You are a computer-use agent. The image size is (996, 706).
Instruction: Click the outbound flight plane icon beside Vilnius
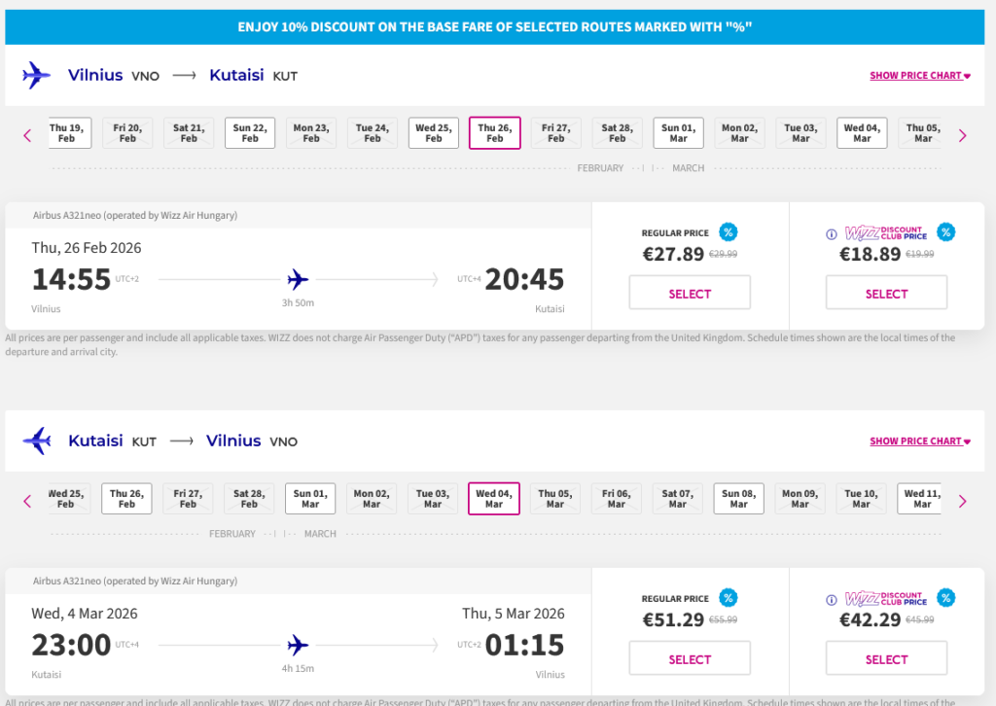(36, 75)
